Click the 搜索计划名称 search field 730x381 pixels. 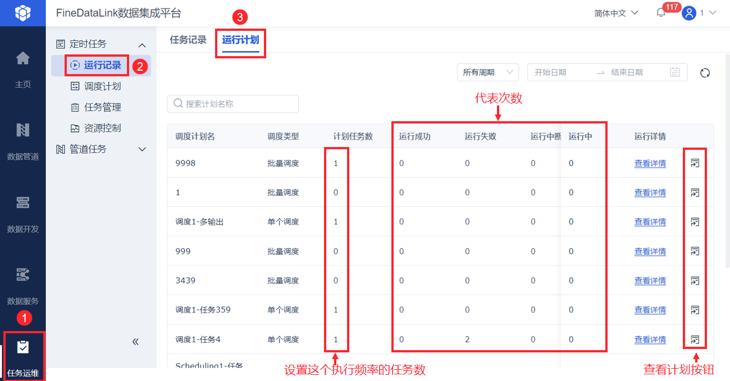click(233, 104)
